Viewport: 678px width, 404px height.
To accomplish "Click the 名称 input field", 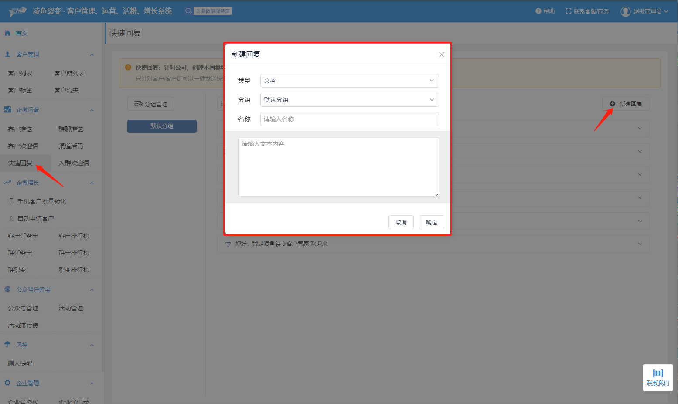I will tap(349, 119).
